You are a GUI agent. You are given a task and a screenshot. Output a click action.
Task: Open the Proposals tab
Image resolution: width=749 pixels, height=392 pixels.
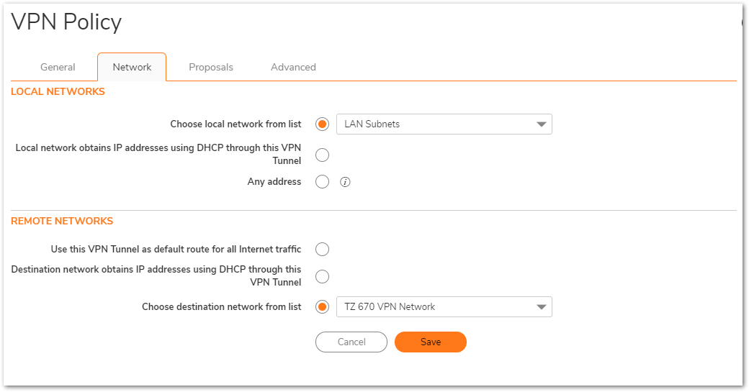[210, 67]
